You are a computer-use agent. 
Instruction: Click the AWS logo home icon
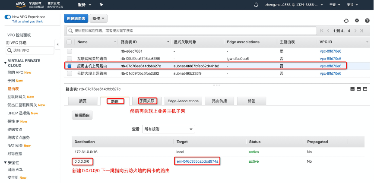(21, 5)
